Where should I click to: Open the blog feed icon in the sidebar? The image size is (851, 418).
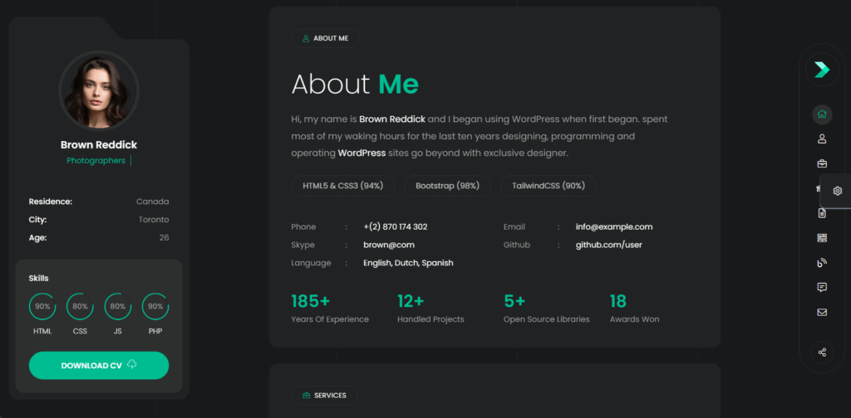point(822,263)
